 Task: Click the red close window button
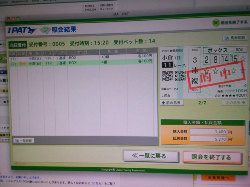coord(8,19)
